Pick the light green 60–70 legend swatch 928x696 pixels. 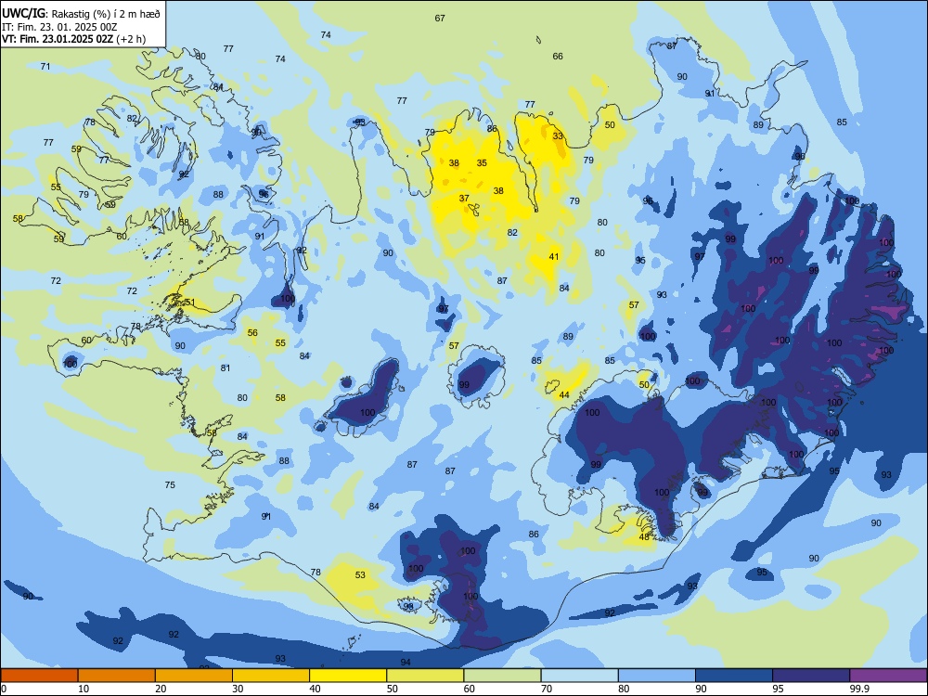pos(502,676)
